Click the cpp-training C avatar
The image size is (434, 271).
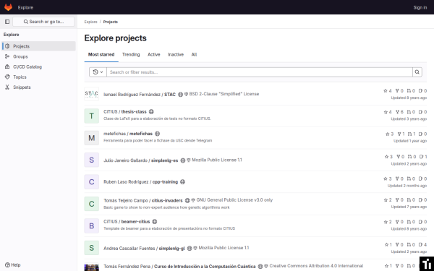pyautogui.click(x=92, y=181)
